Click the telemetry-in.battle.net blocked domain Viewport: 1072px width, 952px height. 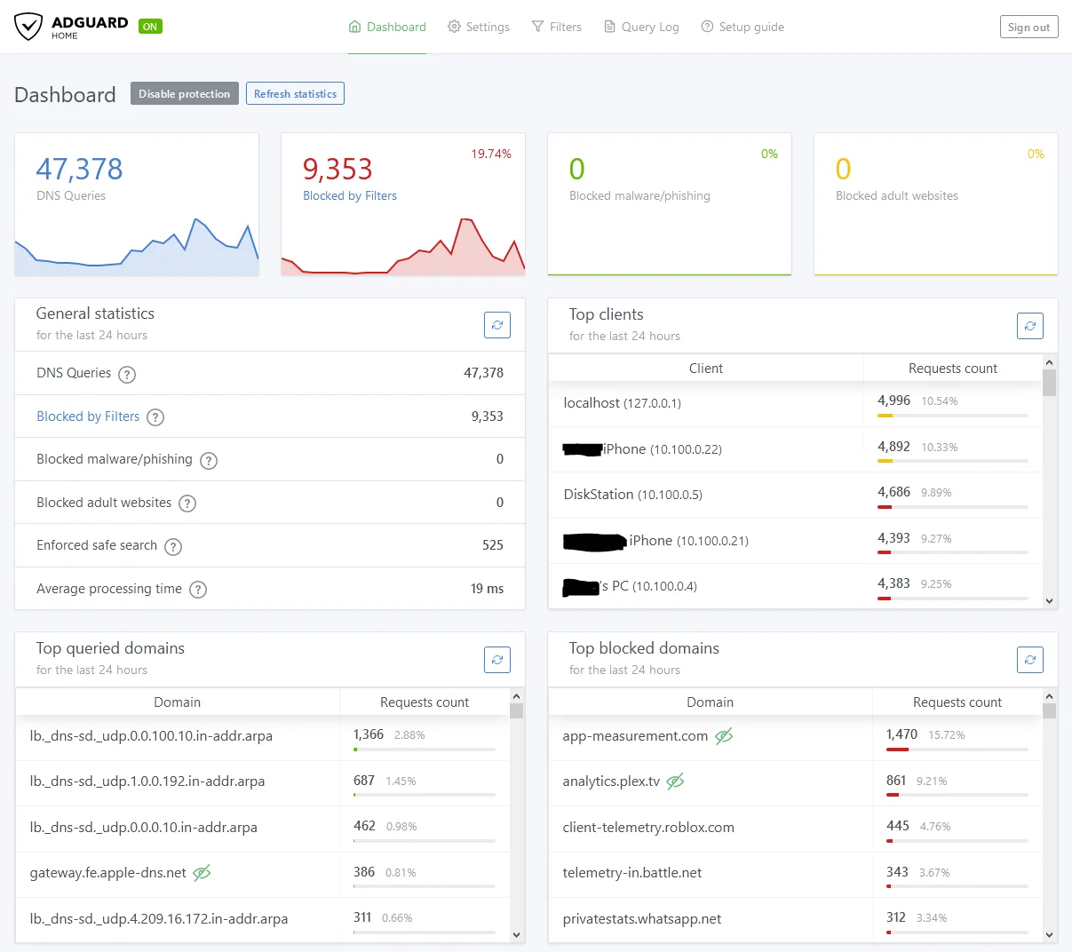(x=632, y=873)
